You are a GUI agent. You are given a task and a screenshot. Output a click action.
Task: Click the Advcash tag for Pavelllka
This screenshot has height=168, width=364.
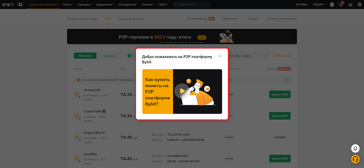click(x=229, y=159)
